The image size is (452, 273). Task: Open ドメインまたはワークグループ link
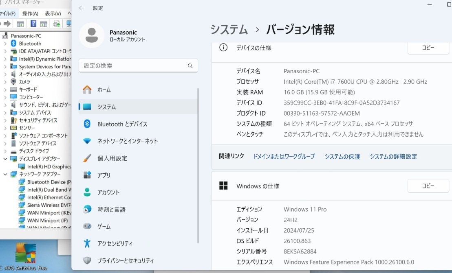pos(284,157)
